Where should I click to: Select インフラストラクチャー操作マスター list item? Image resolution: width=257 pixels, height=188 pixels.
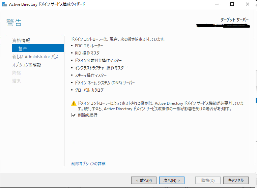(x=101, y=68)
